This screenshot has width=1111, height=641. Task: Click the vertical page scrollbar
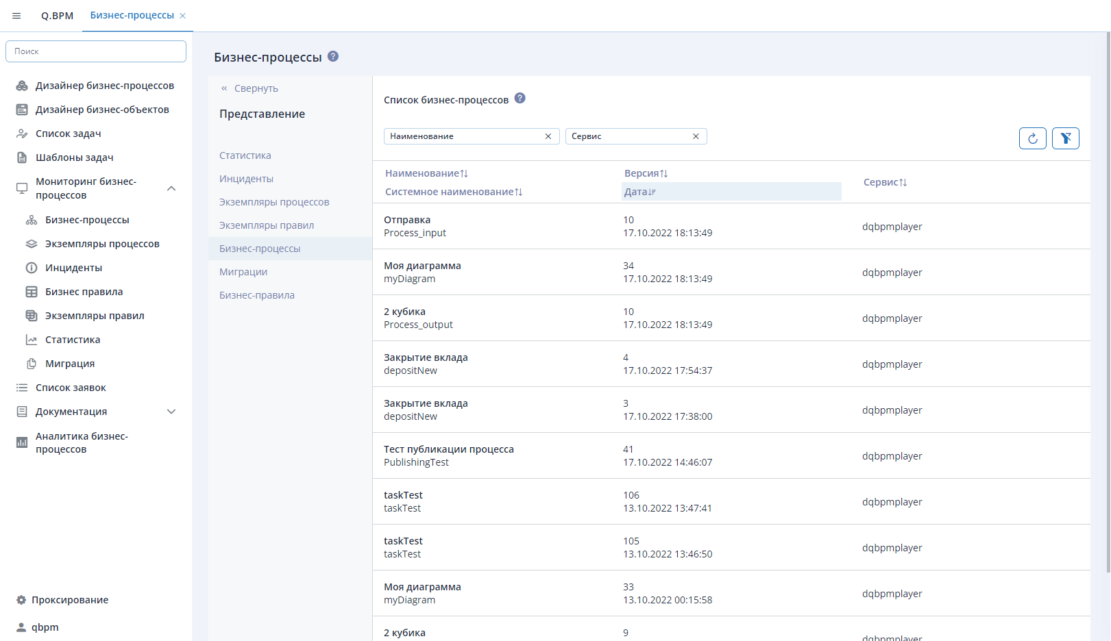point(1108,301)
